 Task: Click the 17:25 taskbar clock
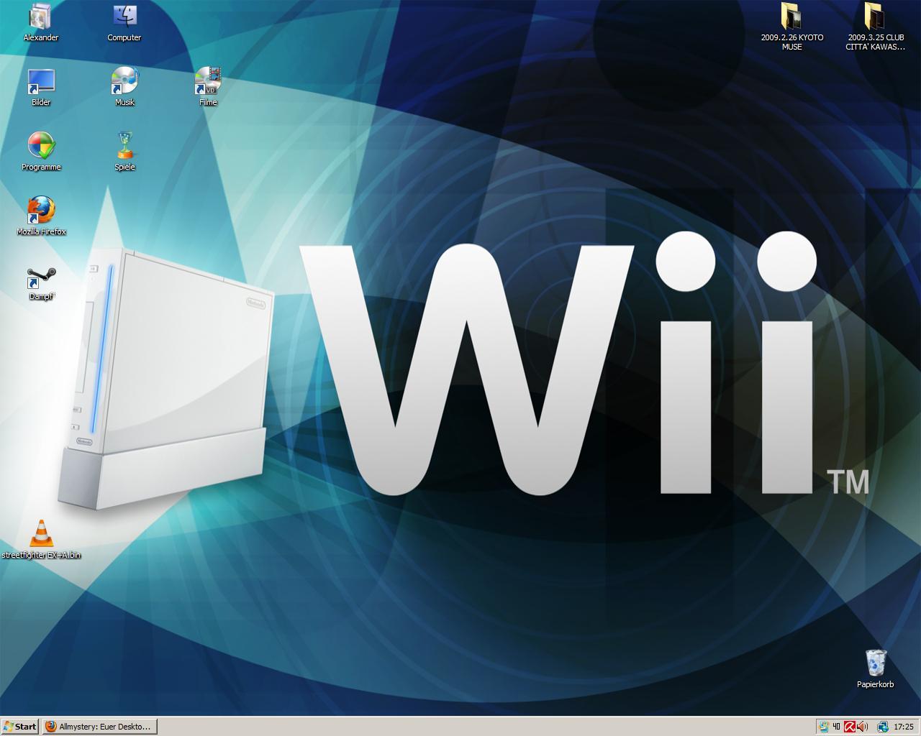point(904,727)
